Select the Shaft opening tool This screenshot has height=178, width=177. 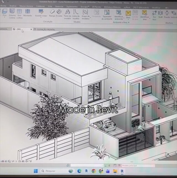(x=160, y=14)
